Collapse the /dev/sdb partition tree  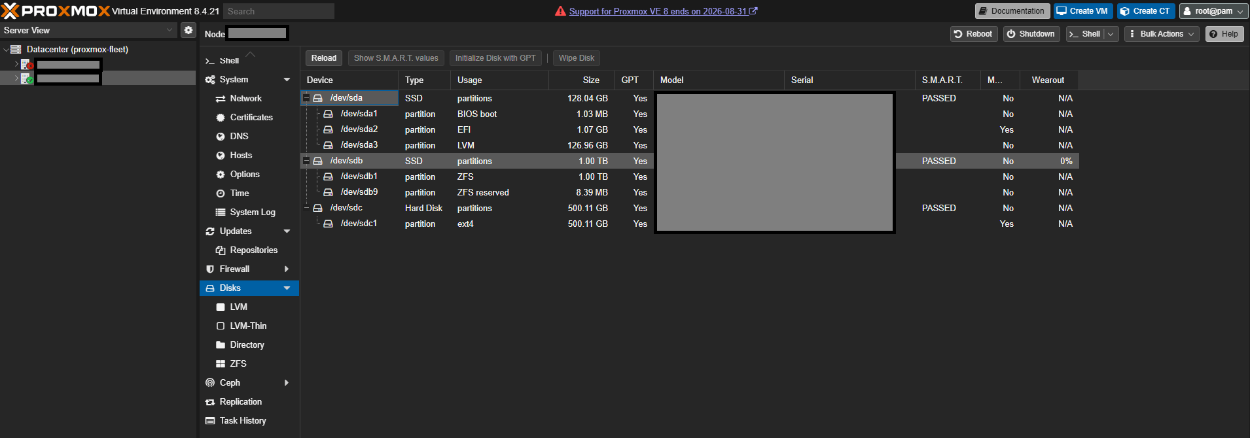[x=306, y=161]
